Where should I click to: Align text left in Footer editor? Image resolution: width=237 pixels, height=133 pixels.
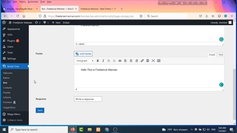pos(126,61)
